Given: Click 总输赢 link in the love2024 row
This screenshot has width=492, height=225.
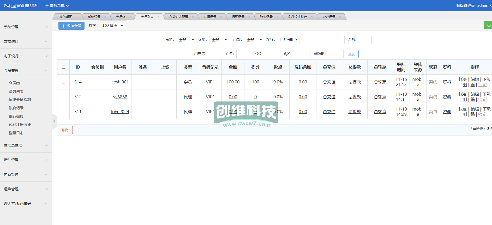Looking at the screenshot, I should coord(380,112).
